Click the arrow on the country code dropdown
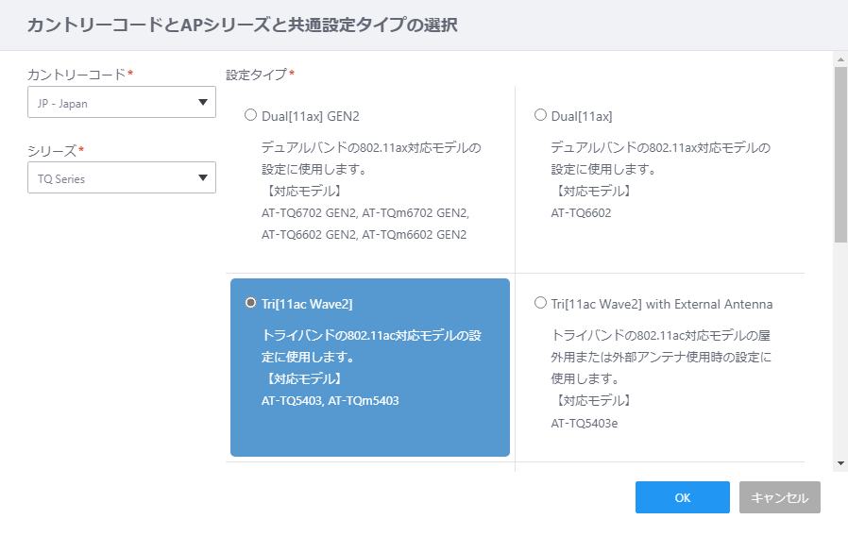 point(203,102)
